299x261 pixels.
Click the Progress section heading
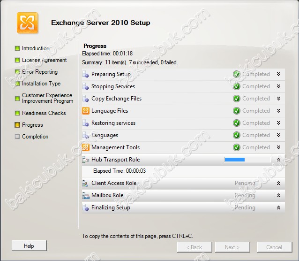point(95,46)
